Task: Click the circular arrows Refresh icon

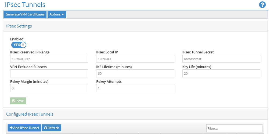Action: point(45,128)
